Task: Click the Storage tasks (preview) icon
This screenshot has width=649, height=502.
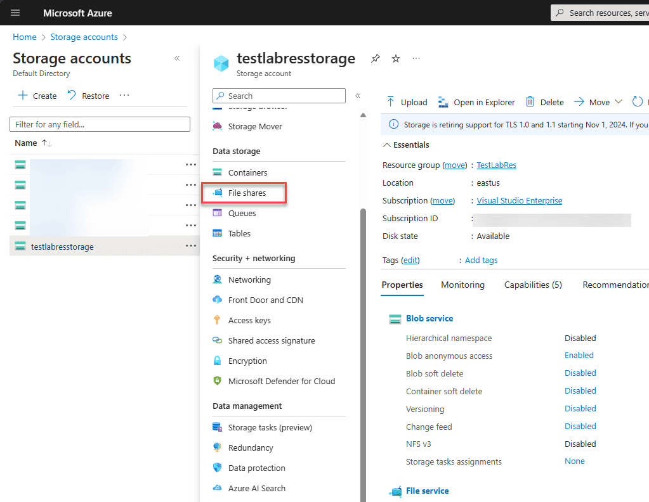Action: [218, 427]
